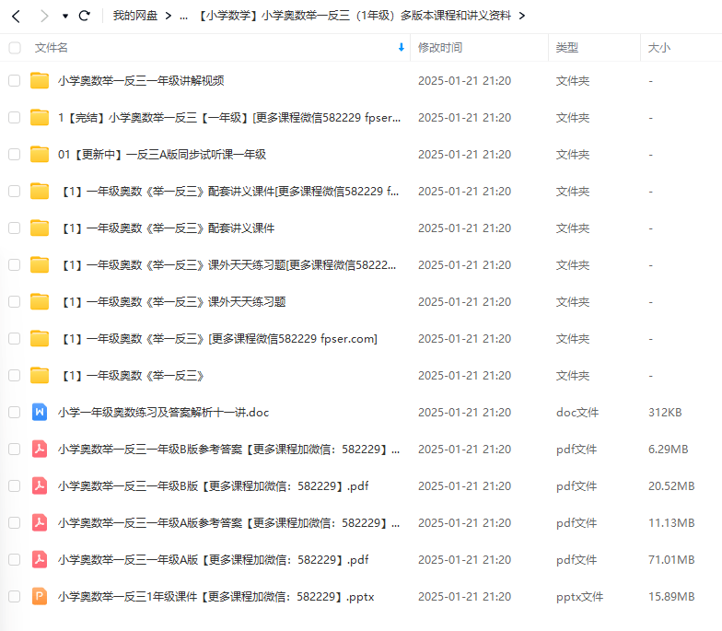Open folder name 01【更新中】一反三A版同步试听课一年级

[x=162, y=155]
